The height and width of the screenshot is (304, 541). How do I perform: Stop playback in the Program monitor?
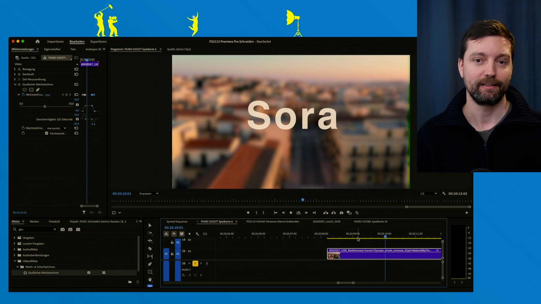pyautogui.click(x=291, y=213)
